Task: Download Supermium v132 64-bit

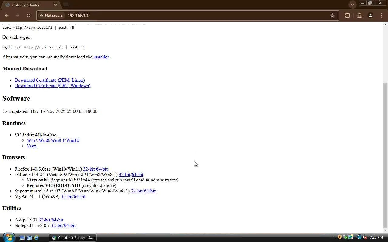Action: point(150,191)
